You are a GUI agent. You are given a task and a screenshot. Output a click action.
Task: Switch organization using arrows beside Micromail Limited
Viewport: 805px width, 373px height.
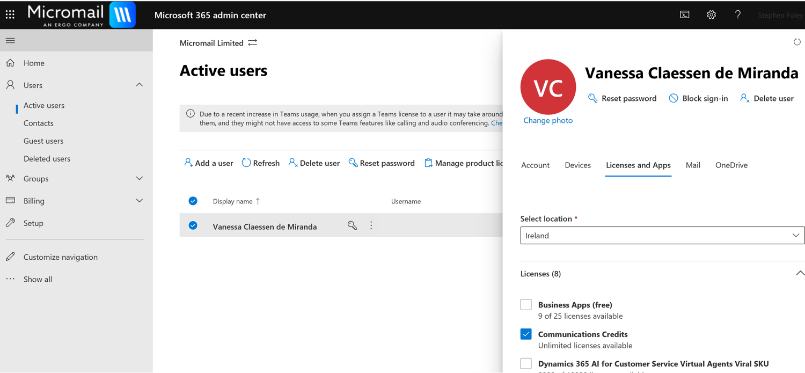click(253, 43)
